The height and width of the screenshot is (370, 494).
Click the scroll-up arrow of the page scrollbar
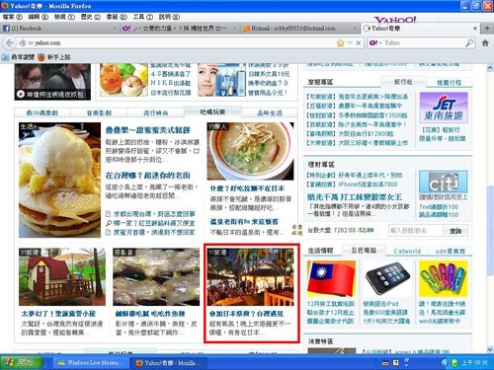point(490,68)
